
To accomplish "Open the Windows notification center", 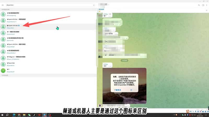I will 206,115.
